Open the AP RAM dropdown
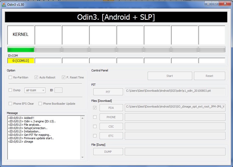233x167 pixels. pos(35,90)
